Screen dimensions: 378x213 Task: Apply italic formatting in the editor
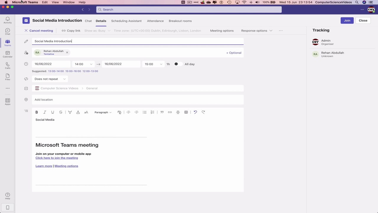(x=45, y=112)
